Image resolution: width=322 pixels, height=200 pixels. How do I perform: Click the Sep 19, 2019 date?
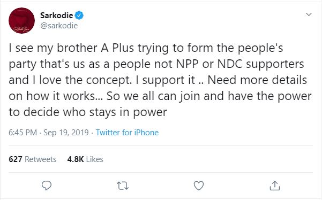click(x=66, y=133)
